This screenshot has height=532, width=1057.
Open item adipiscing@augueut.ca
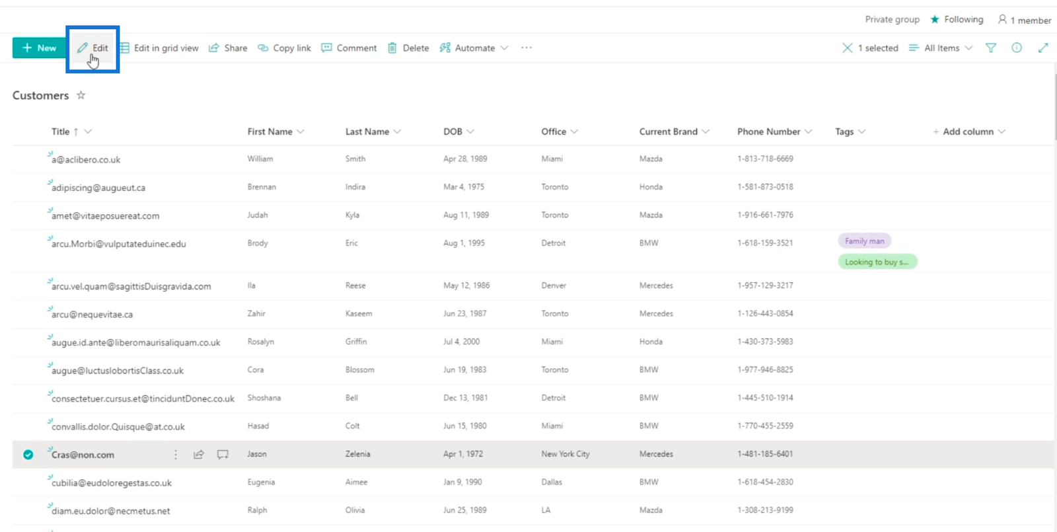coord(98,188)
